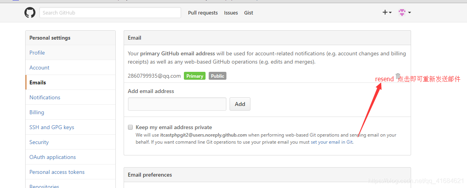Viewport: 467px width, 188px height.
Task: Click the resend verification link
Action: (384, 79)
